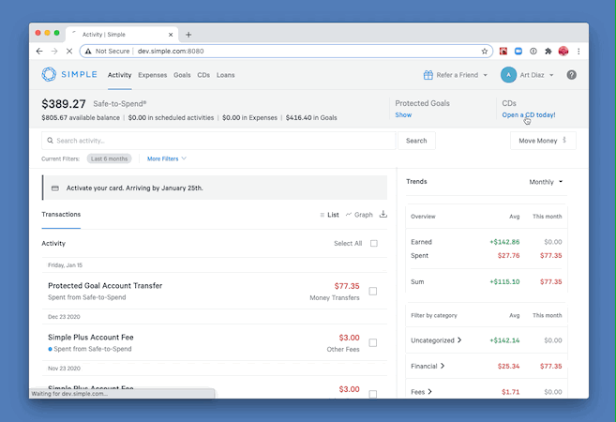This screenshot has width=616, height=422.
Task: Download transactions using the export icon
Action: (383, 214)
